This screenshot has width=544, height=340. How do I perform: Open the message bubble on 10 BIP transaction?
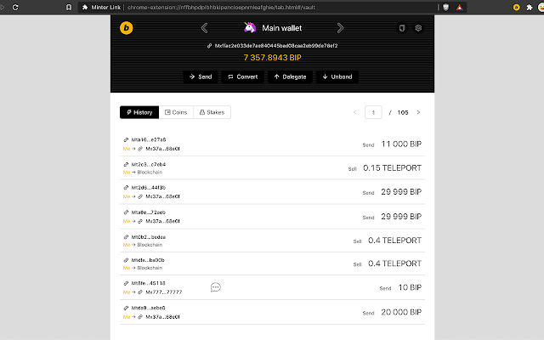tap(215, 287)
